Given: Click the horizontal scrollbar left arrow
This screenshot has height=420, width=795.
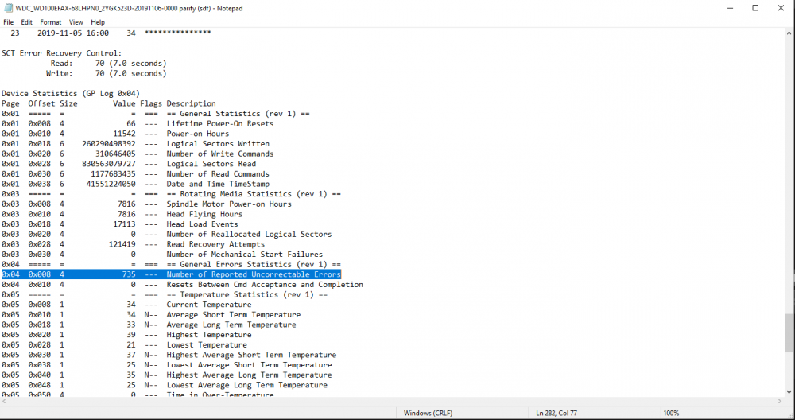Looking at the screenshot, I should (3, 401).
